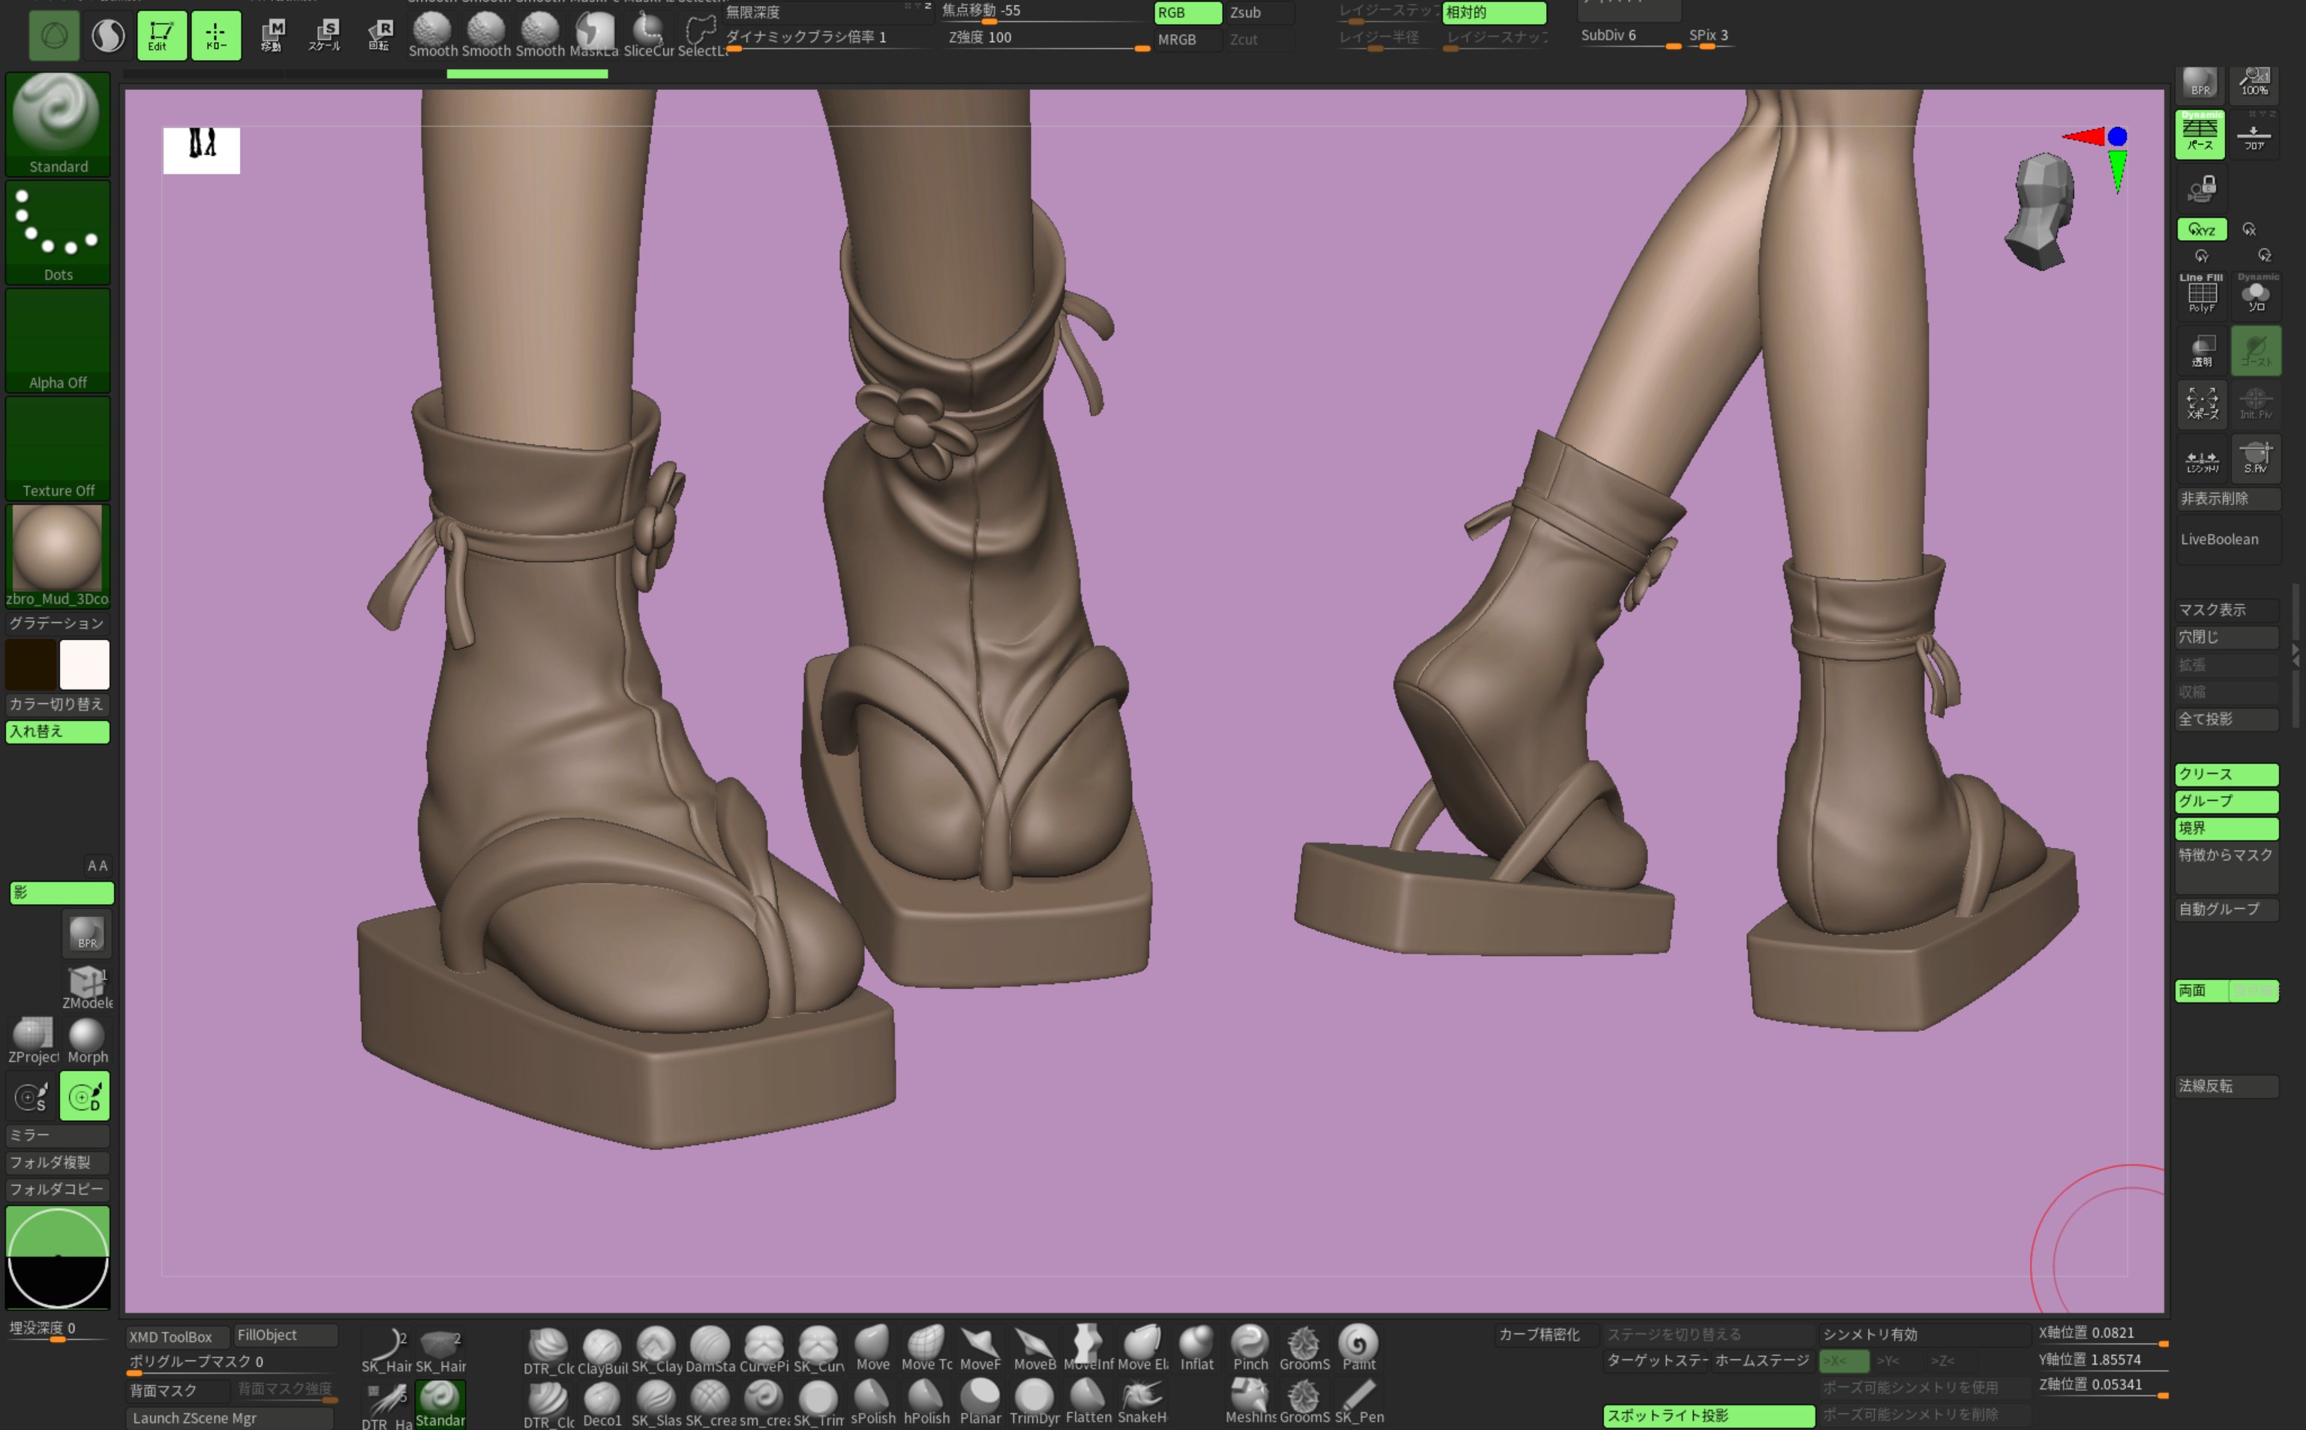Activate the Edit mode button
The height and width of the screenshot is (1430, 2306).
coord(162,36)
